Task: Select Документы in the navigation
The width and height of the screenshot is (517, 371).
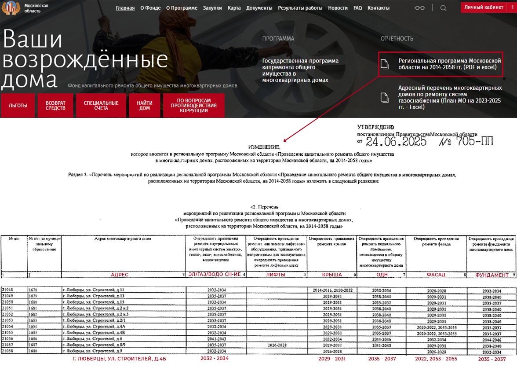Action: click(259, 8)
